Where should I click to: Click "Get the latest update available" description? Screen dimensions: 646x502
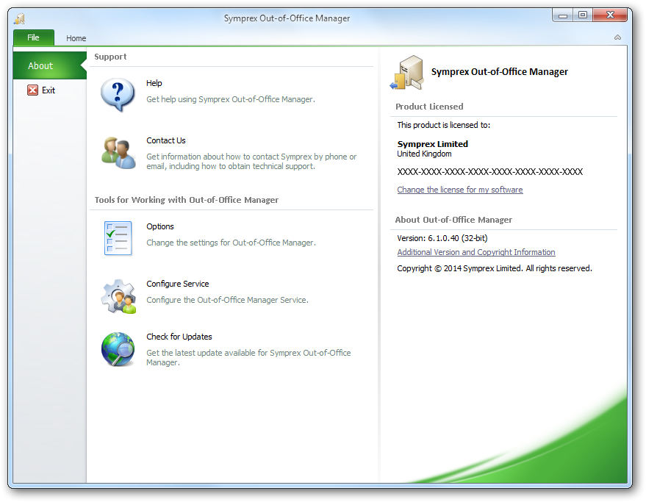(248, 358)
